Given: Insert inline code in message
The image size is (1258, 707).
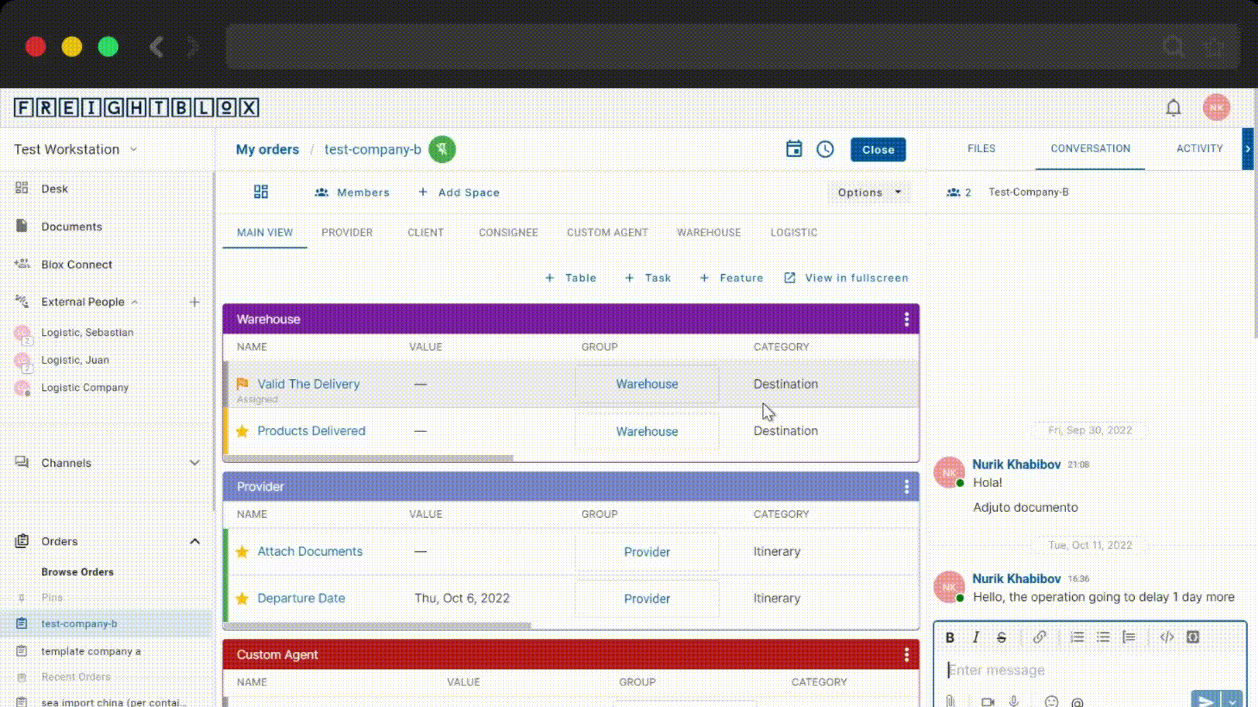Looking at the screenshot, I should [1167, 637].
